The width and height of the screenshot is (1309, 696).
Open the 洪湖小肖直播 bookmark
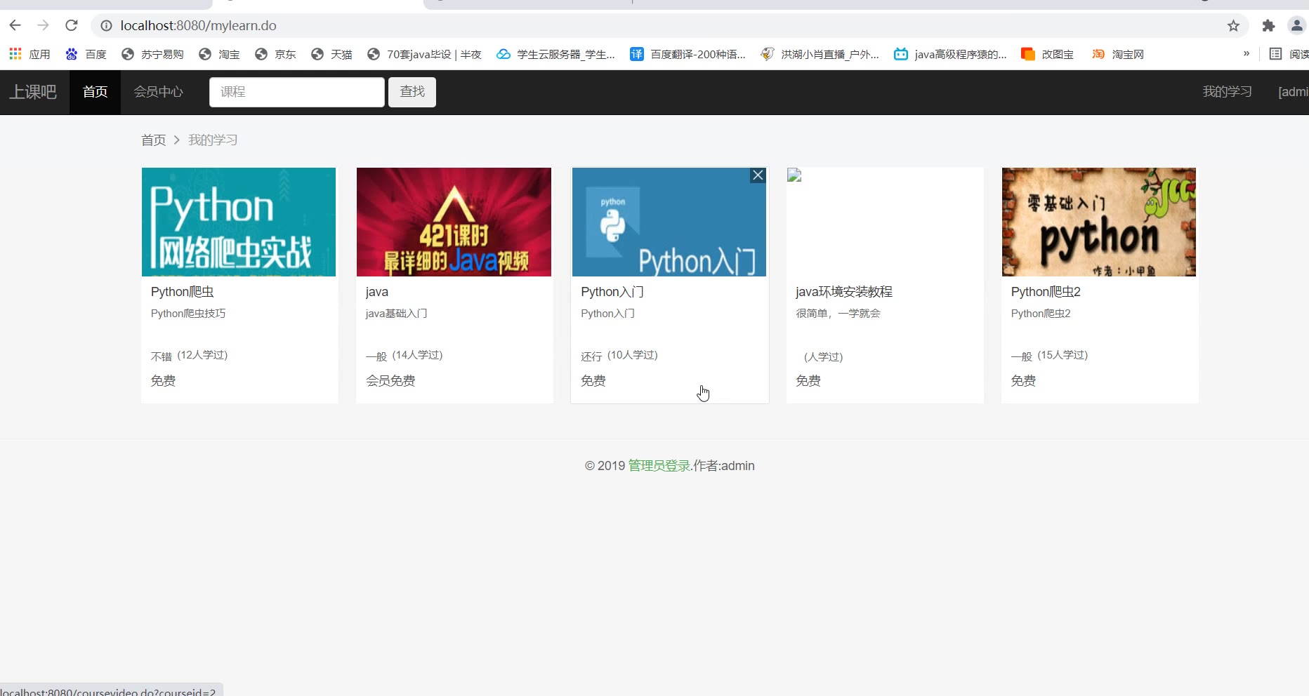click(820, 54)
